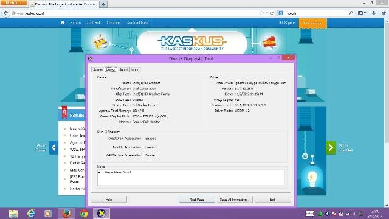389x219 pixels.
Task: Click the red flag icon right of Kaskus logo
Action: (269, 43)
